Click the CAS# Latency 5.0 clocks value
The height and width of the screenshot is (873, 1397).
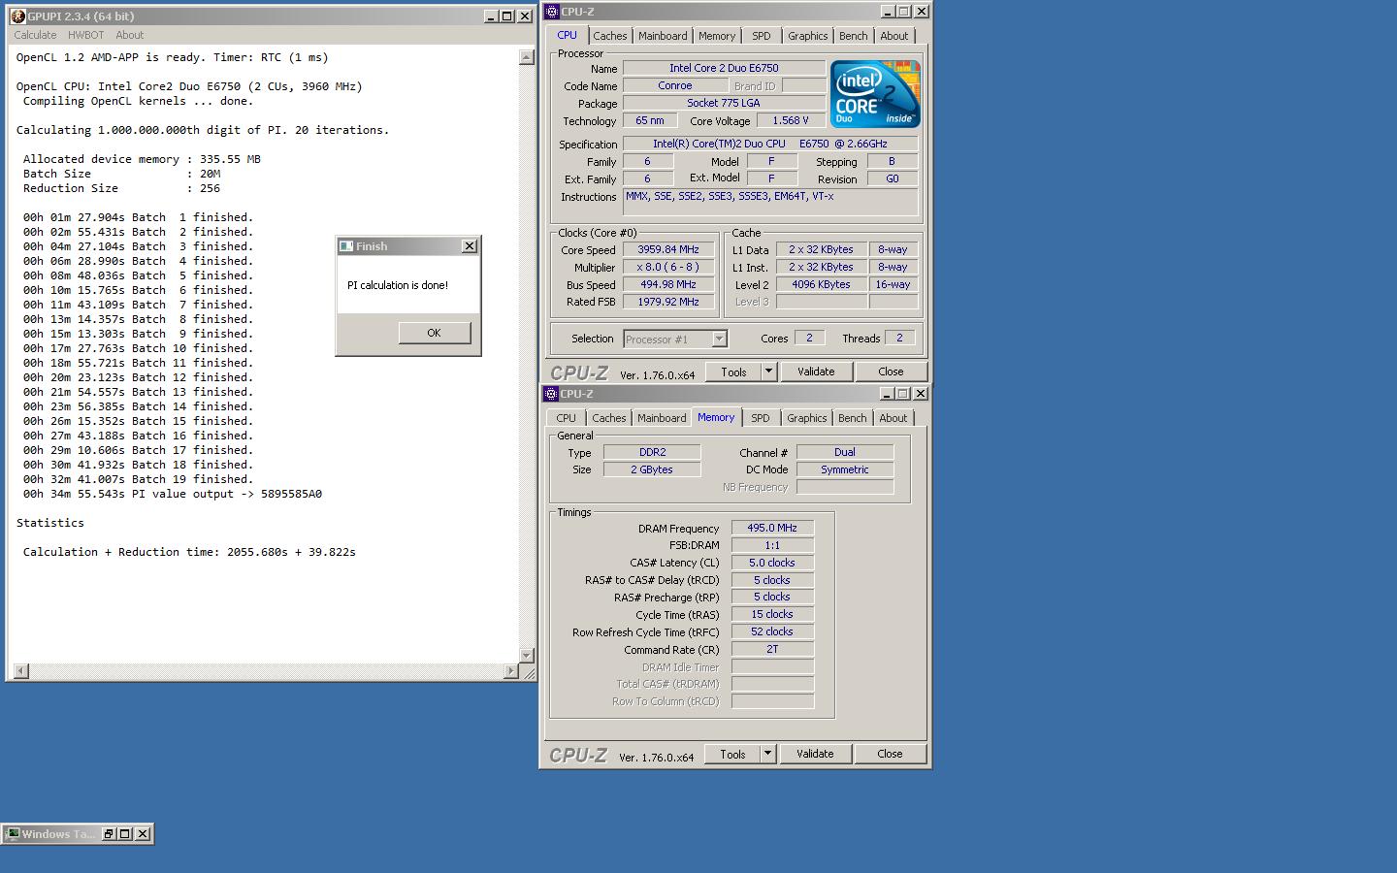(772, 563)
